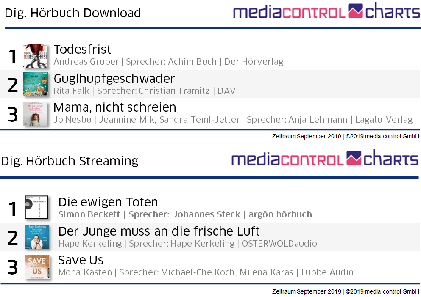Open the Mama, nicht schreien title
This screenshot has width=421, height=297.
coord(115,107)
